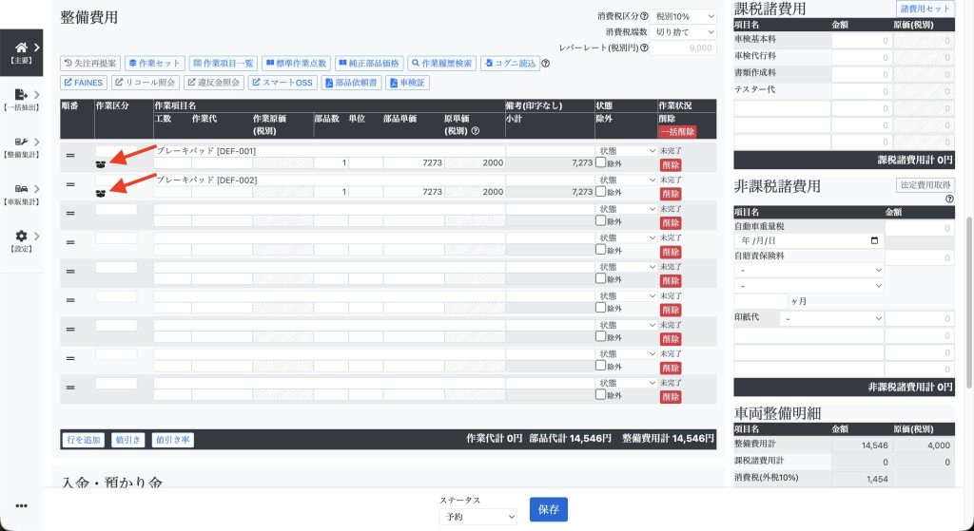Image resolution: width=974 pixels, height=531 pixels.
Task: Open スマートOSS external link
Action: [282, 83]
